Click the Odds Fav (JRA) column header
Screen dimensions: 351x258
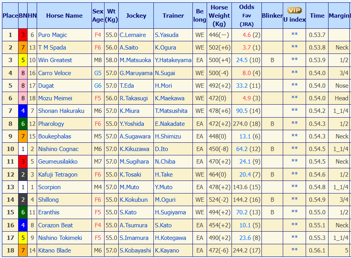[246, 15]
